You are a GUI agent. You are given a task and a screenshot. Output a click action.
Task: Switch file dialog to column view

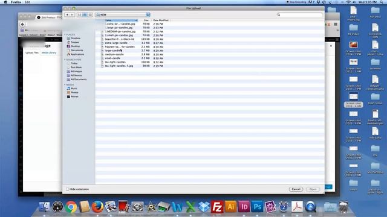(90, 14)
